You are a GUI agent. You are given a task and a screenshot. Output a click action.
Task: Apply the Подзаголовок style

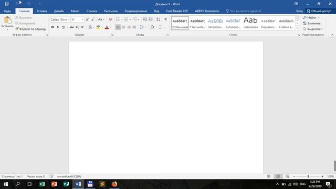coord(268,23)
